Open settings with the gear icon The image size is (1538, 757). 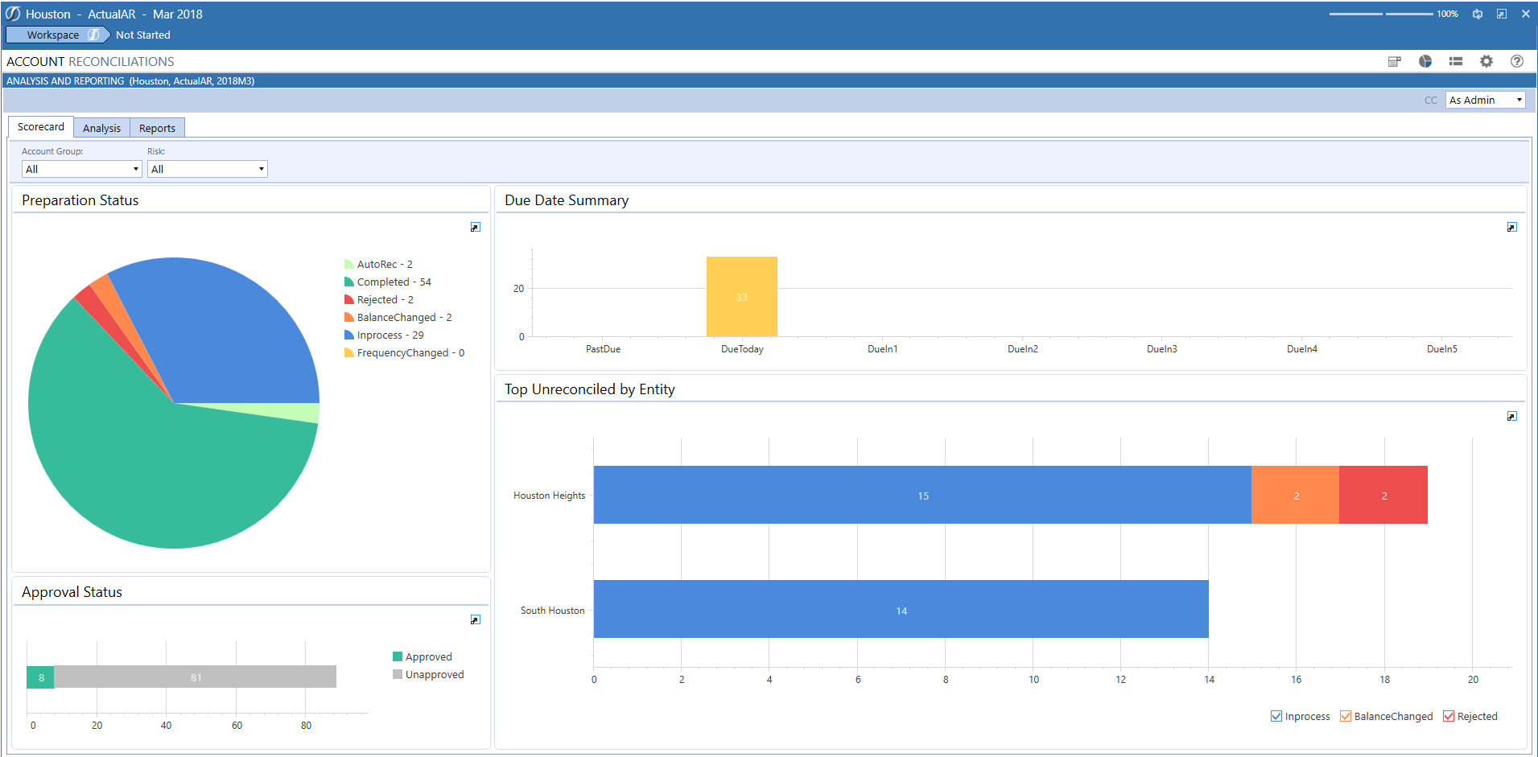tap(1486, 61)
